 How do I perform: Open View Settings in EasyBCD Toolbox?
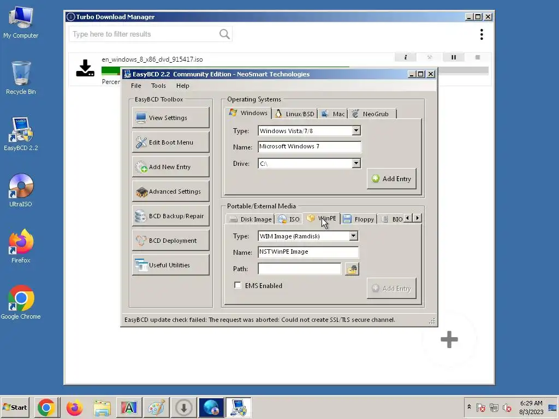171,118
